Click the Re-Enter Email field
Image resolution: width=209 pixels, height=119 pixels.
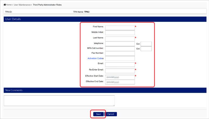(120, 71)
